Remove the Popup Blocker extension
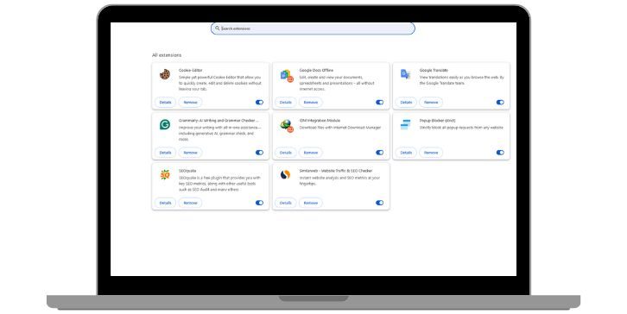Image resolution: width=627 pixels, height=314 pixels. pos(431,153)
